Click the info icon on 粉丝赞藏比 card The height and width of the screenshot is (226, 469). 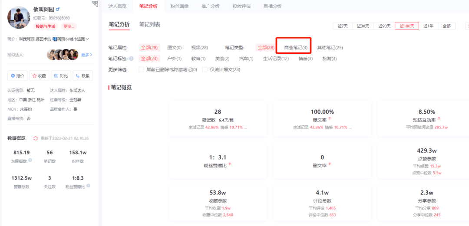[x=230, y=164]
